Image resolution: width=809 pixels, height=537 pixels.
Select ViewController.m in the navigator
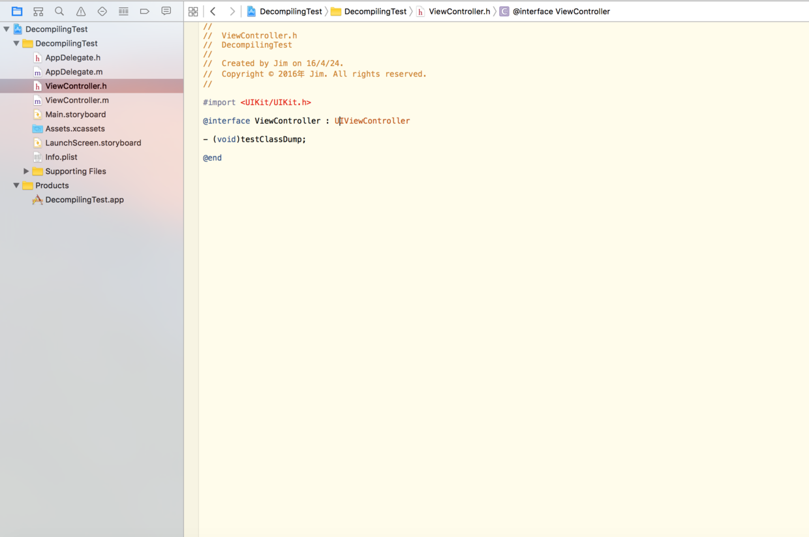coord(77,100)
